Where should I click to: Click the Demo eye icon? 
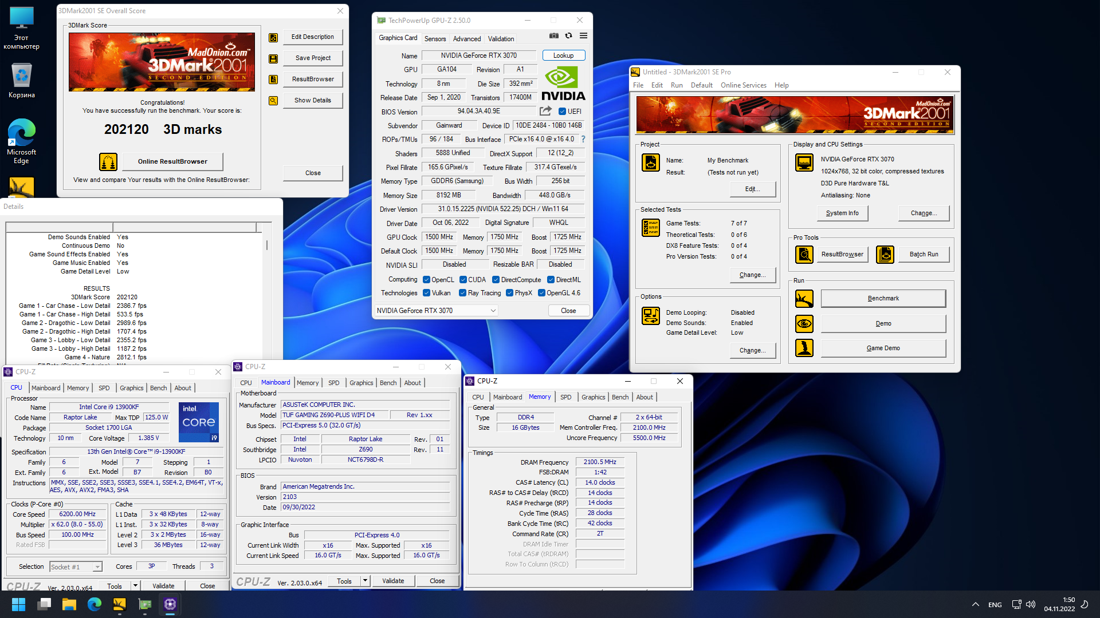[804, 324]
